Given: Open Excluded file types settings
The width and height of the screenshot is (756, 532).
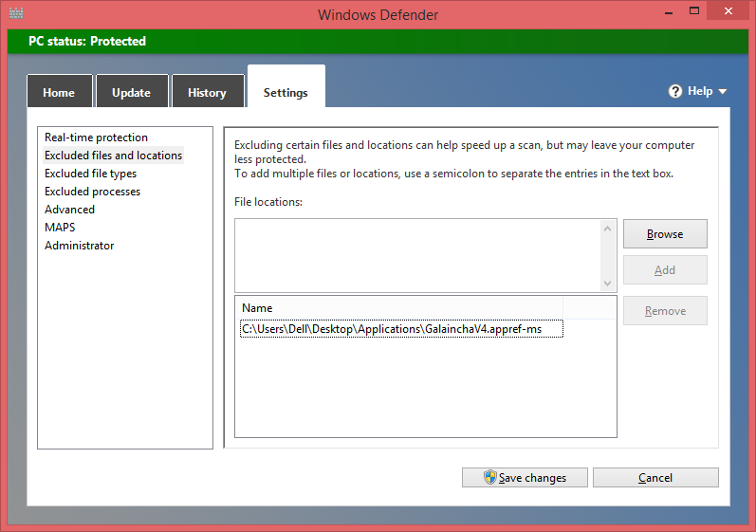Looking at the screenshot, I should [90, 174].
